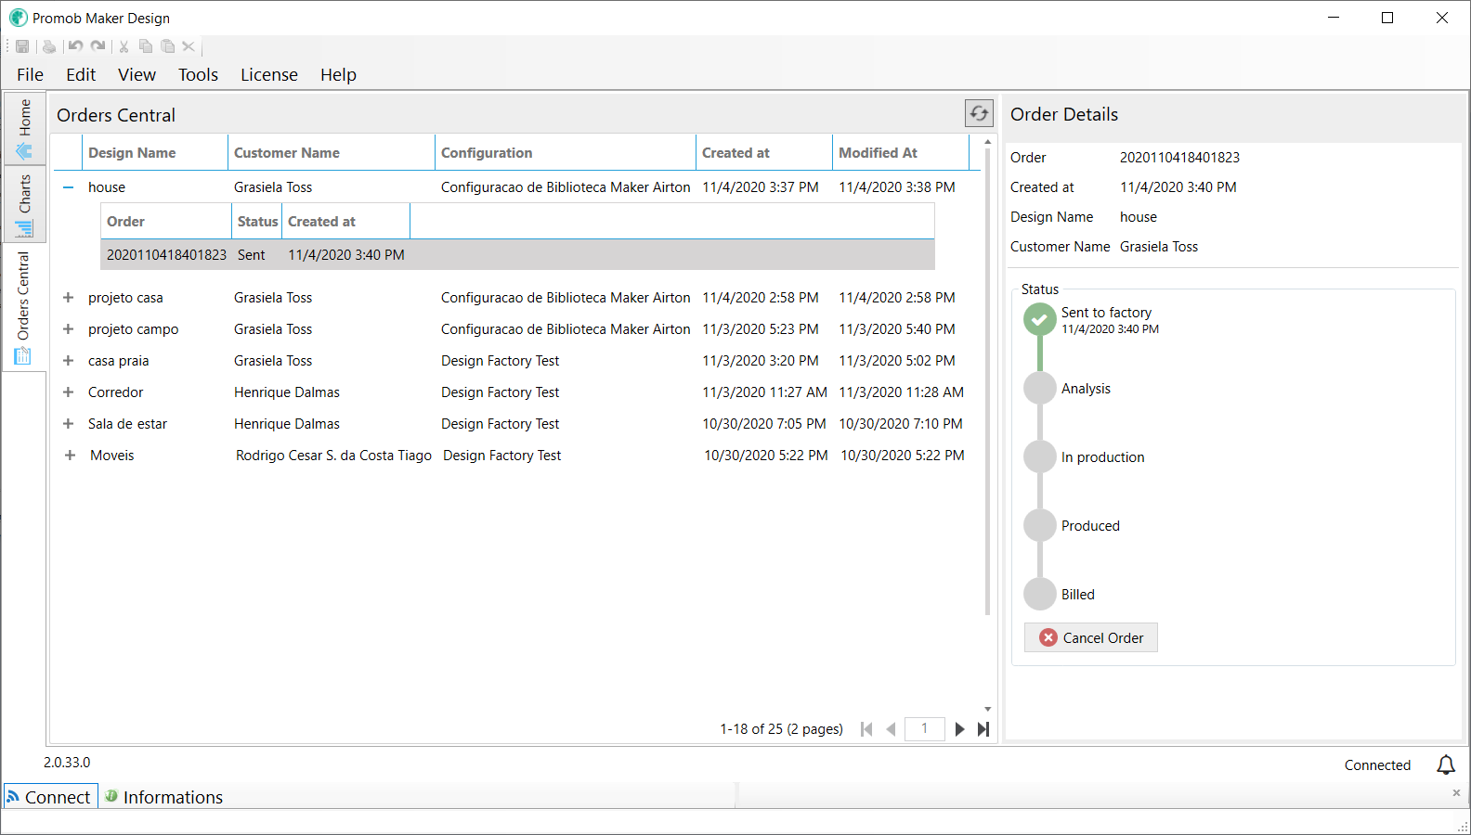This screenshot has height=835, width=1471.
Task: Expand the Corredor row
Action: 68,392
